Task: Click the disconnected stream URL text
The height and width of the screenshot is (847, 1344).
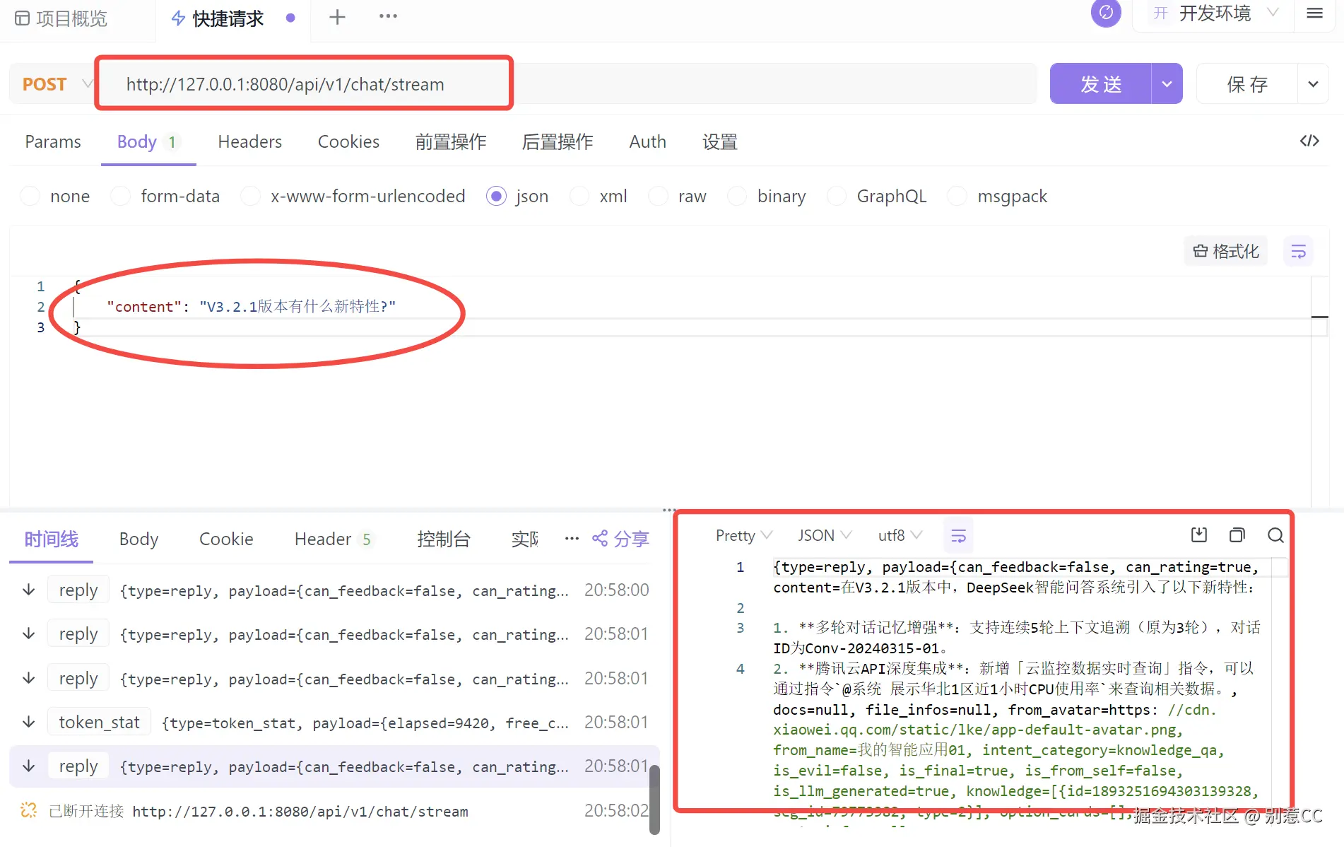Action: [300, 811]
